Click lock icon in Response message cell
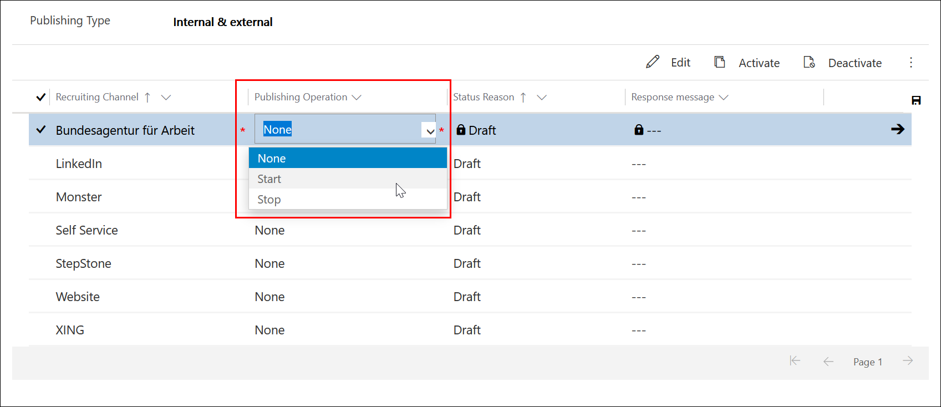The image size is (941, 407). pos(639,130)
